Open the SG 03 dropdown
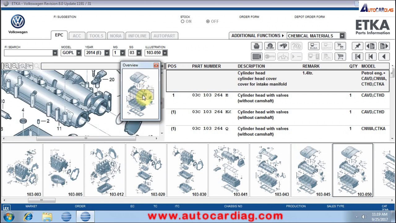This screenshot has height=223, width=396. [139, 53]
